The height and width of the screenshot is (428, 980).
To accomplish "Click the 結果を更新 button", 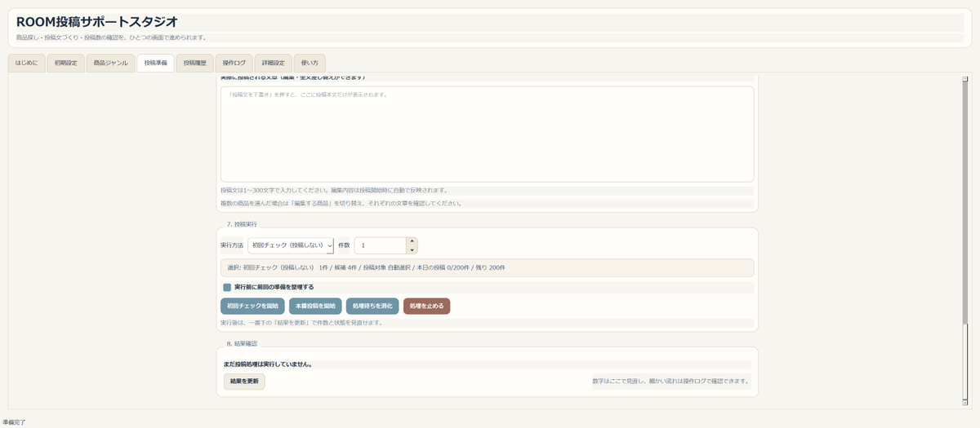I will (244, 381).
